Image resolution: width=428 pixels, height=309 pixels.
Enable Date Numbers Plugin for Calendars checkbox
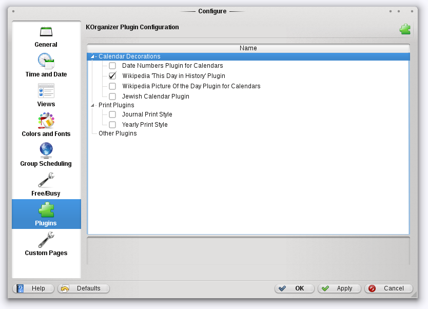(x=112, y=66)
